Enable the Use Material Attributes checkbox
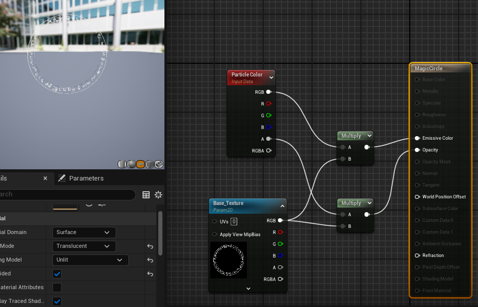This screenshot has width=478, height=307. [58, 288]
